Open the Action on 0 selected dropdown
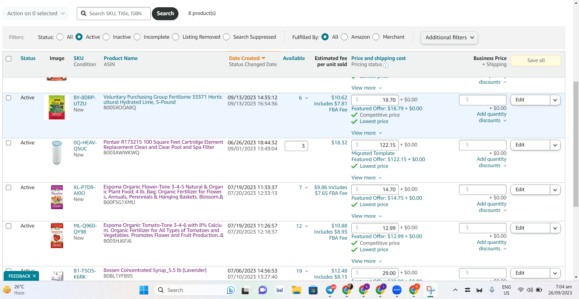 coord(36,13)
